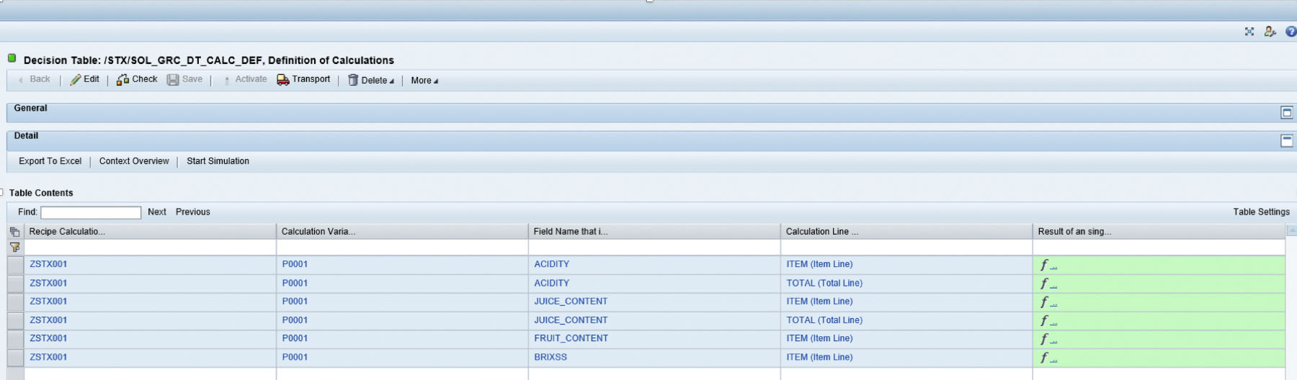Click Export To Excel

pos(50,161)
